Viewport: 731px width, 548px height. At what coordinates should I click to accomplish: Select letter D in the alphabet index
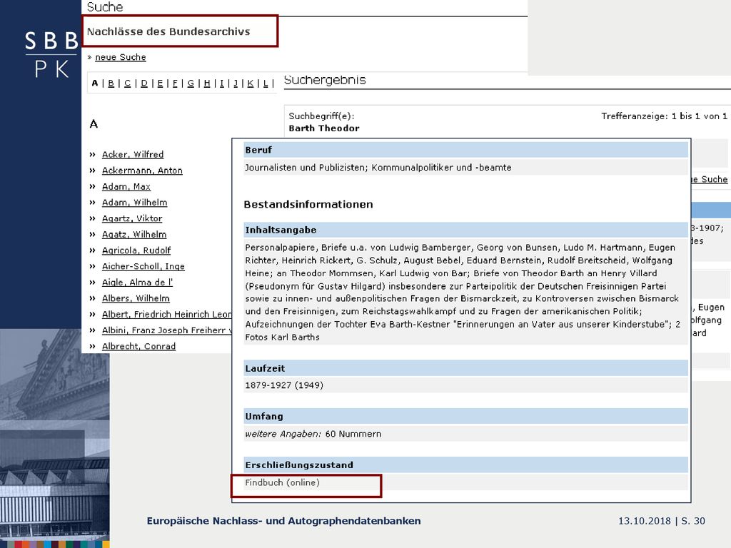click(x=144, y=83)
